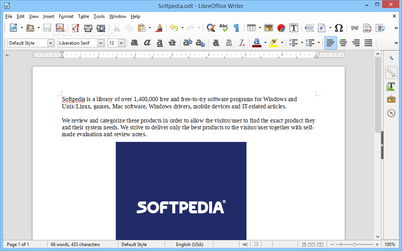
Task: Open sidebar Gallery icon
Action: click(391, 99)
